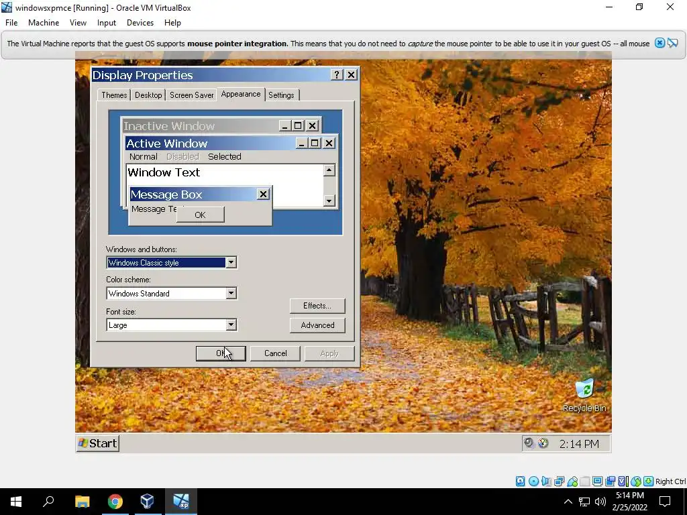The width and height of the screenshot is (687, 515).
Task: Open the Recycle Bin on XP desktop
Action: tap(584, 396)
